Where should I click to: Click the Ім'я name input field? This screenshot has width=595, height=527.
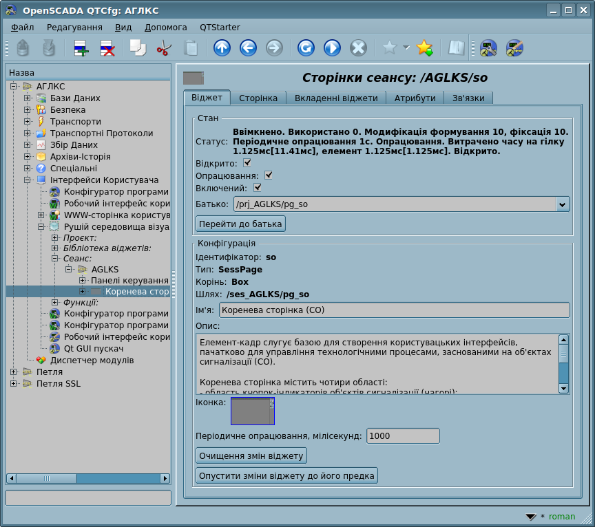tap(394, 310)
